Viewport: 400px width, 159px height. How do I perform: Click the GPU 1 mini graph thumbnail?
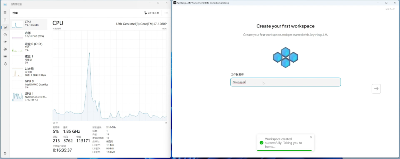tap(17, 97)
